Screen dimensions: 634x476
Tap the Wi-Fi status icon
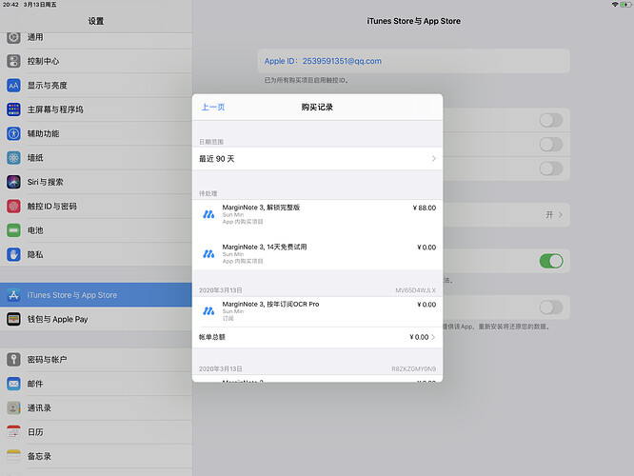point(615,5)
